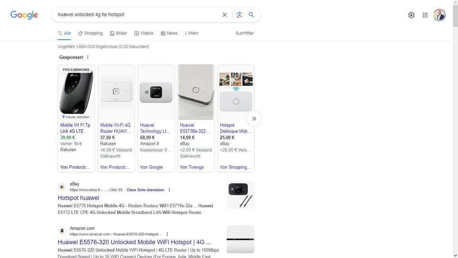Click Diese Seite übersetzen link
Image resolution: width=458 pixels, height=258 pixels.
145,190
